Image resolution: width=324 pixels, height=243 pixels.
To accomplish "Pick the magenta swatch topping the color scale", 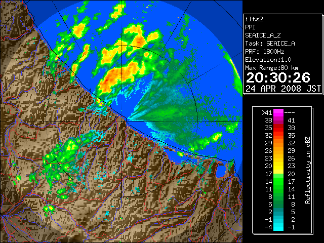I will [x=278, y=113].
